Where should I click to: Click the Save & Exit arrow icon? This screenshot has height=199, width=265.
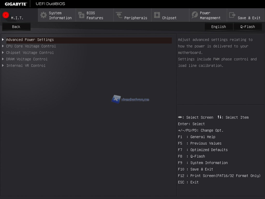[232, 15]
